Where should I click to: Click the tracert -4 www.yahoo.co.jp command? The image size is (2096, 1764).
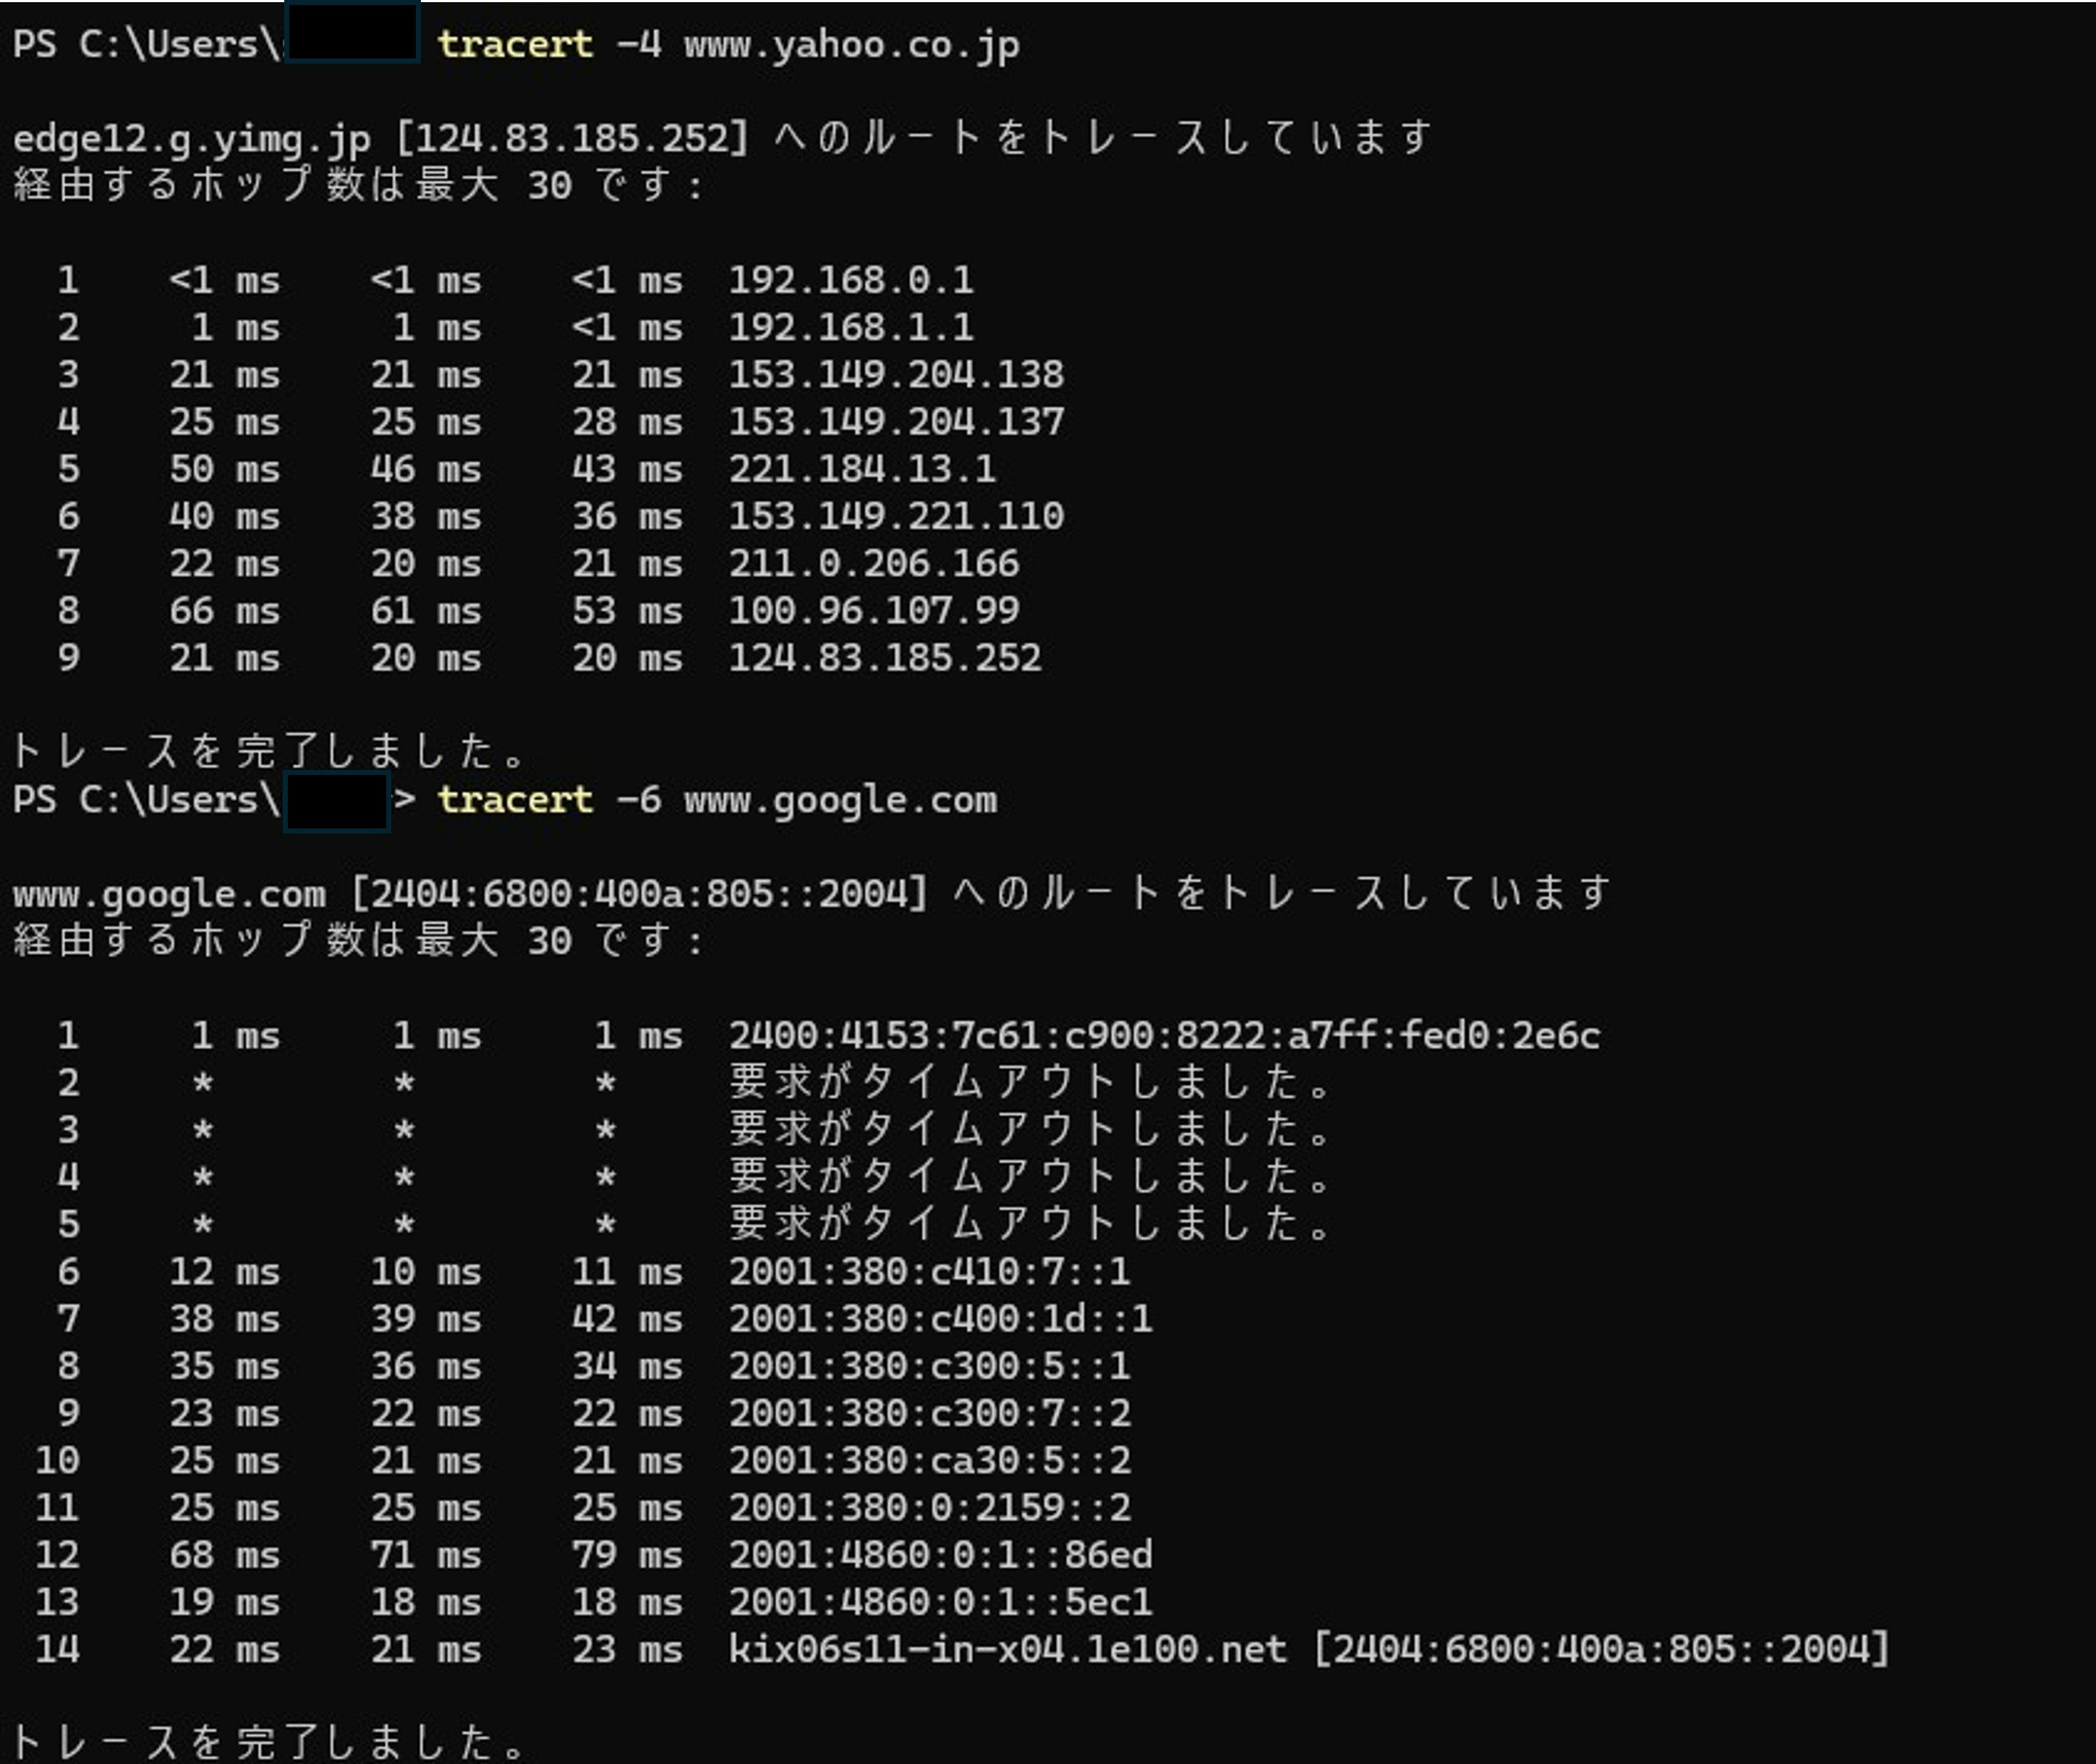tap(728, 45)
